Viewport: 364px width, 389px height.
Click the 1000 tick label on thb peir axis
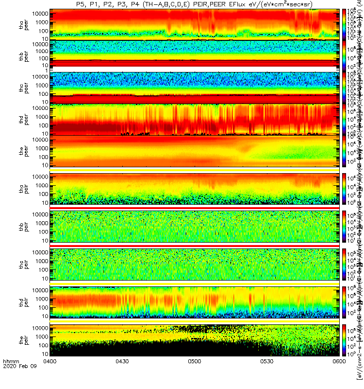click(x=42, y=223)
